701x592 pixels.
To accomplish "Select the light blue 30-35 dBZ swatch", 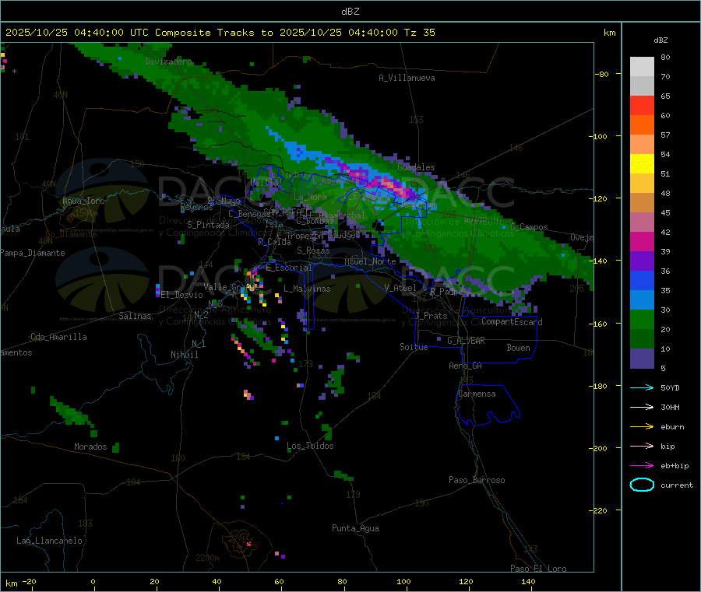I will [642, 300].
